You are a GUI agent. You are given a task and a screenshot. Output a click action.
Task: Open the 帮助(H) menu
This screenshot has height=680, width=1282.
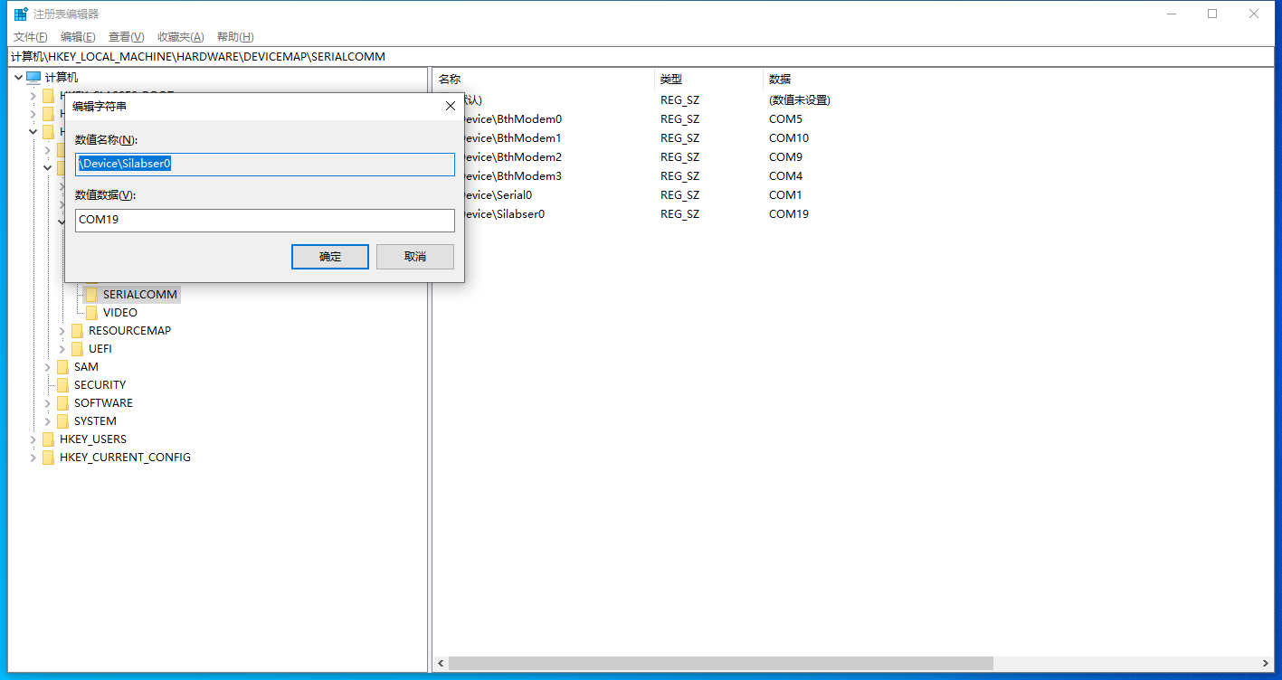point(235,37)
